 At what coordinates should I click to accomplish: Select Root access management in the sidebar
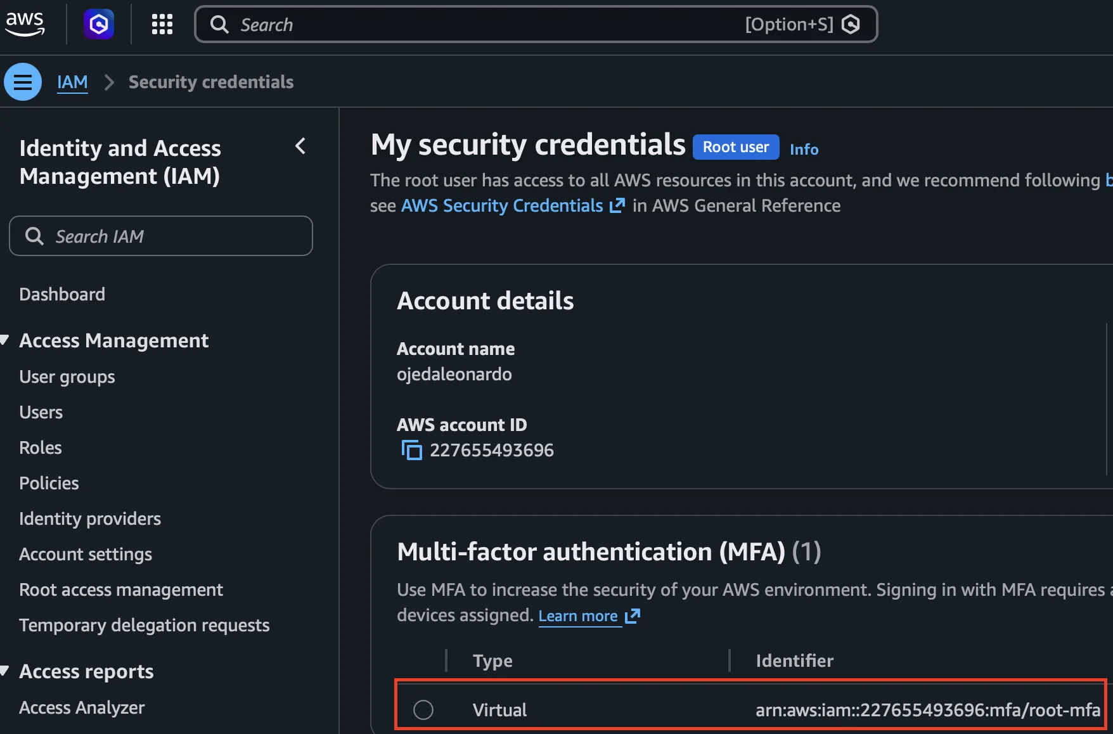(x=121, y=589)
